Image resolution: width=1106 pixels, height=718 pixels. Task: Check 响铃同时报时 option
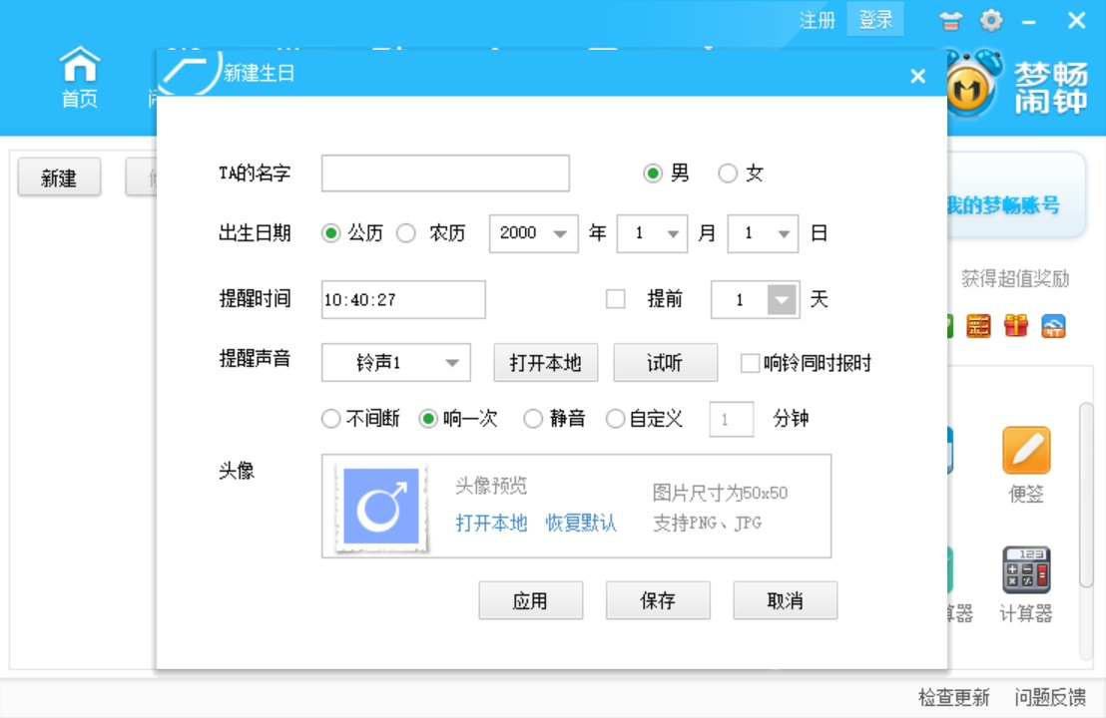(x=749, y=363)
